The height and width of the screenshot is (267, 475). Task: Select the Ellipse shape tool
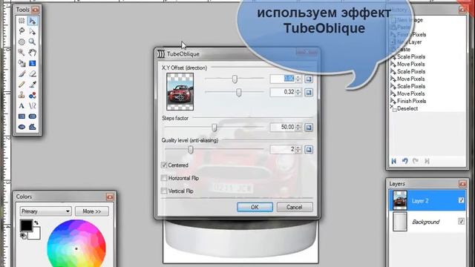coord(22,127)
